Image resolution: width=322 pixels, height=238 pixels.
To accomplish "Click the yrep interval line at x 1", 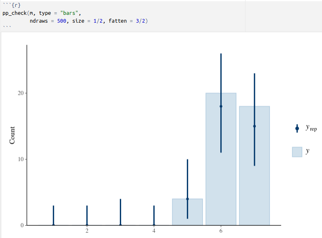I will point(54,215).
